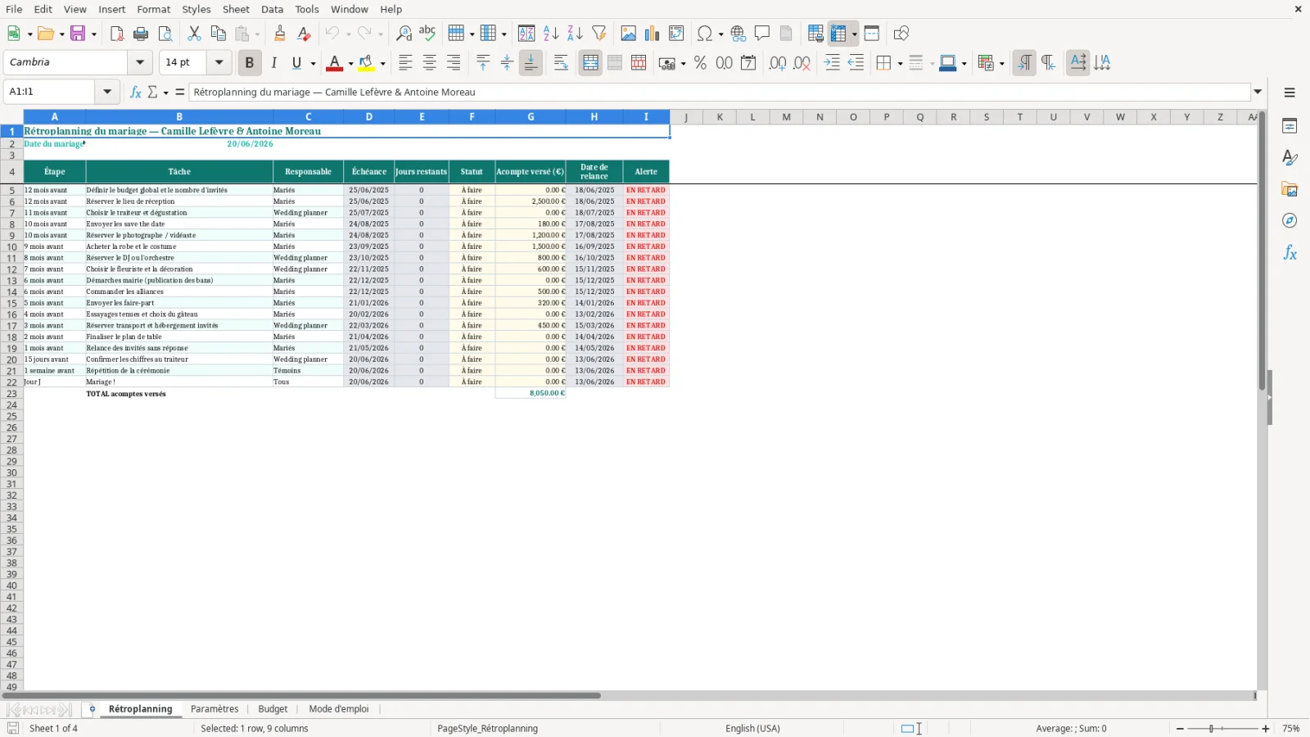
Task: Click Sort Ascending icon
Action: (551, 34)
